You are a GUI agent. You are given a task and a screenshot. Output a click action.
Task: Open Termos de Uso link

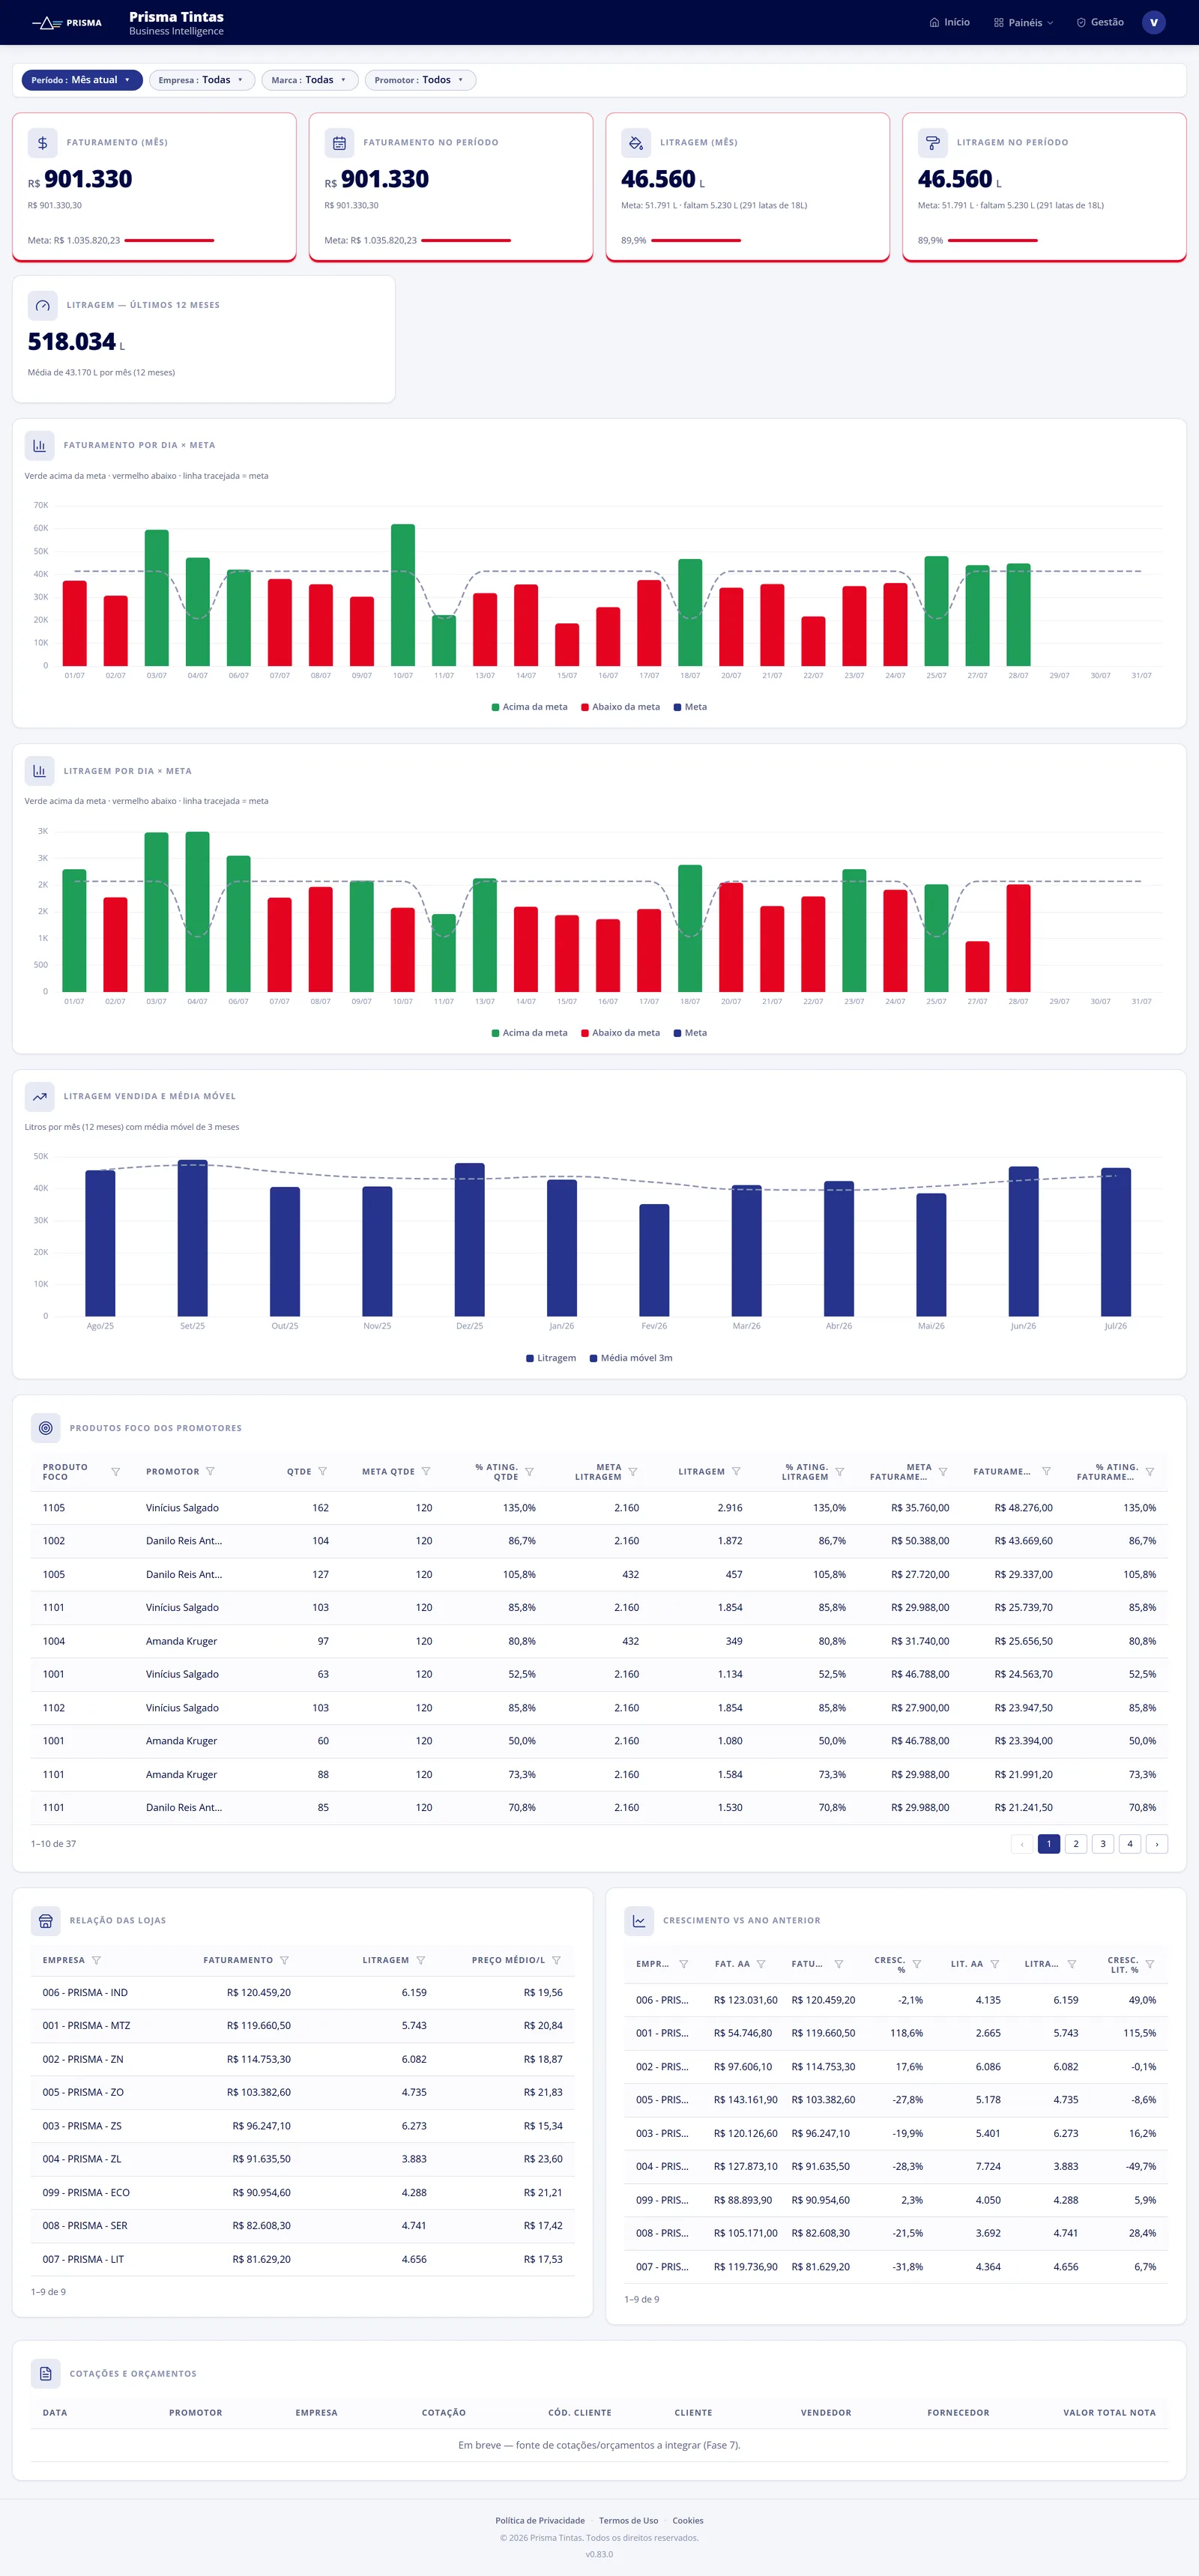tap(628, 2521)
